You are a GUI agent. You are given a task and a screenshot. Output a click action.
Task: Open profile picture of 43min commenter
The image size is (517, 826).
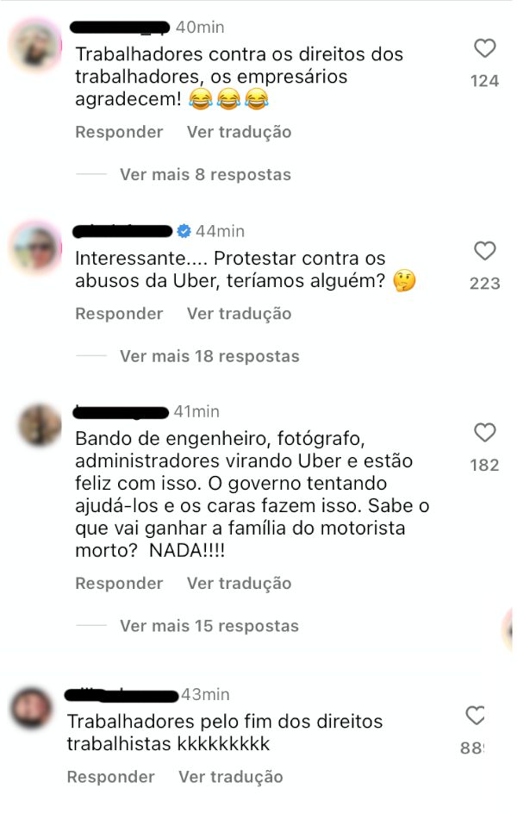(31, 708)
